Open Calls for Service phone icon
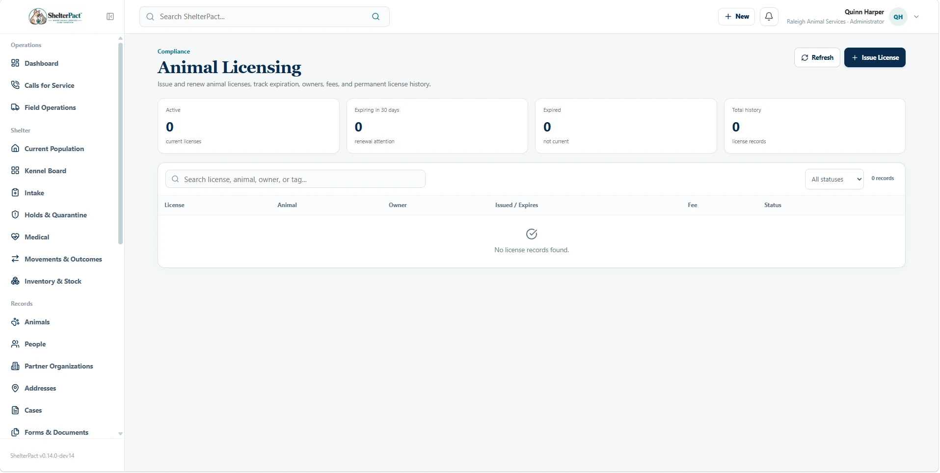Viewport: 940px width, 473px height. pyautogui.click(x=15, y=85)
